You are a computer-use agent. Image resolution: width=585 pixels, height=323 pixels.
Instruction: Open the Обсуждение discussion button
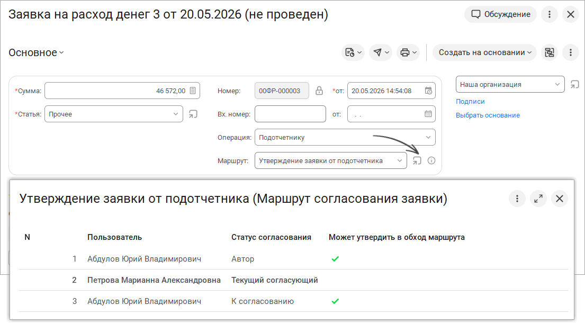pos(500,14)
